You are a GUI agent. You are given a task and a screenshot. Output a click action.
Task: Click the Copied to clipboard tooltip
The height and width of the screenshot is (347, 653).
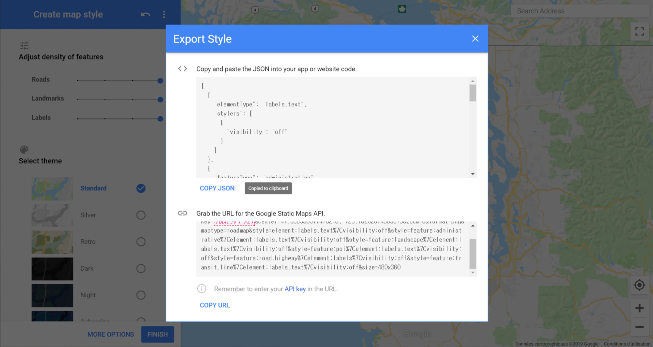pos(268,188)
